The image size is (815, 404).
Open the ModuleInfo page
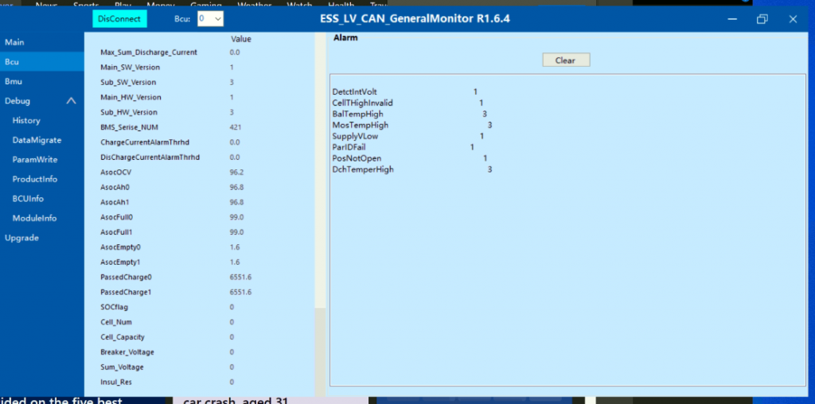[34, 218]
